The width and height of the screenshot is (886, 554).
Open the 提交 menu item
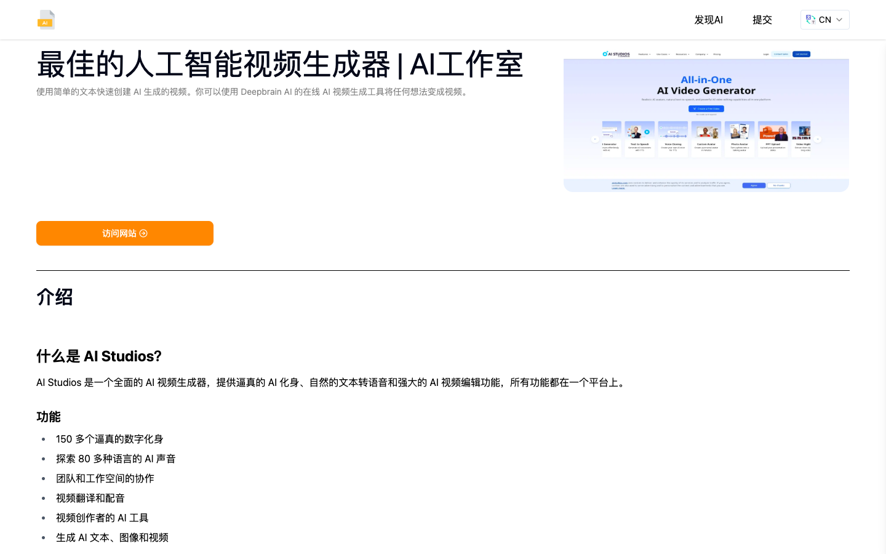point(762,20)
